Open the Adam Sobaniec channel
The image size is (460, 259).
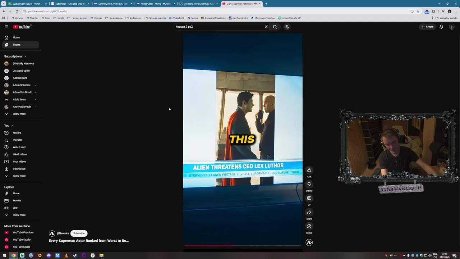click(x=20, y=85)
